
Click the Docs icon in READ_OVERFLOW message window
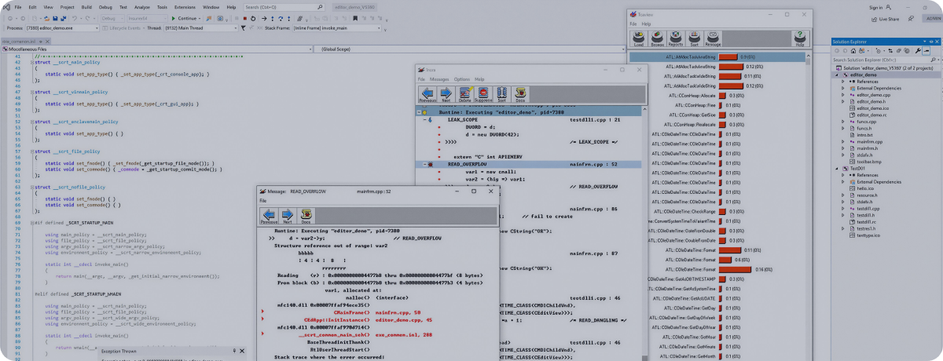306,217
